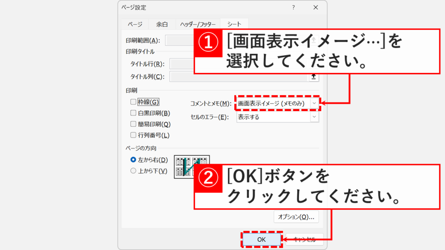Expand the セルのエラー(E) dropdown
The height and width of the screenshot is (250, 445).
tap(278, 117)
